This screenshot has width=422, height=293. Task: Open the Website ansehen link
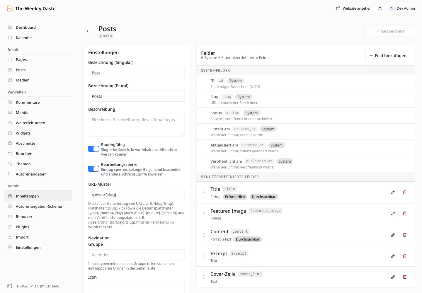354,8
